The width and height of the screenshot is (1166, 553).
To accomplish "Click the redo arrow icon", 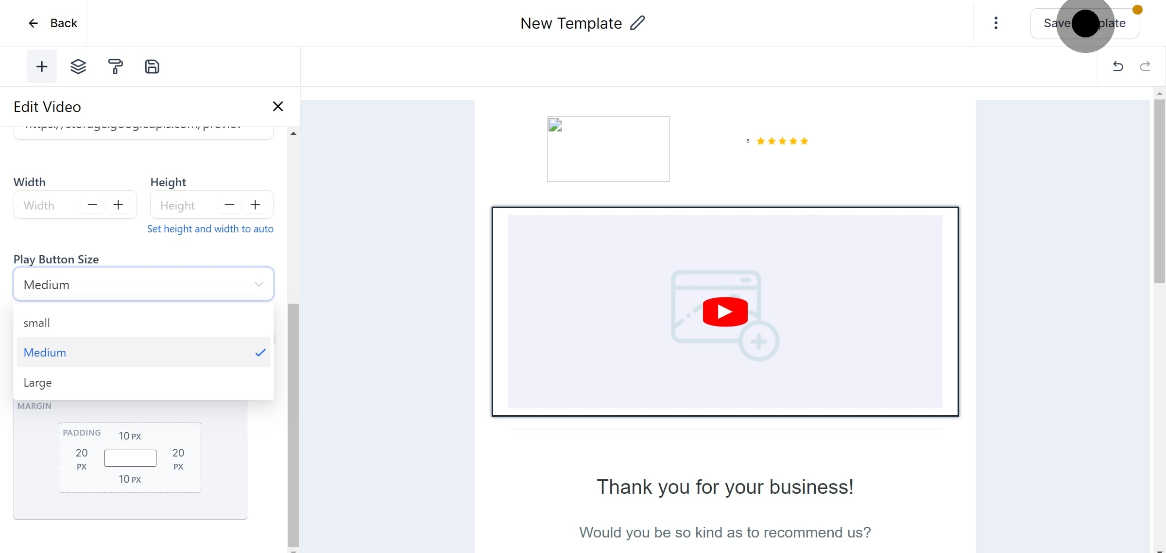I will tap(1146, 66).
